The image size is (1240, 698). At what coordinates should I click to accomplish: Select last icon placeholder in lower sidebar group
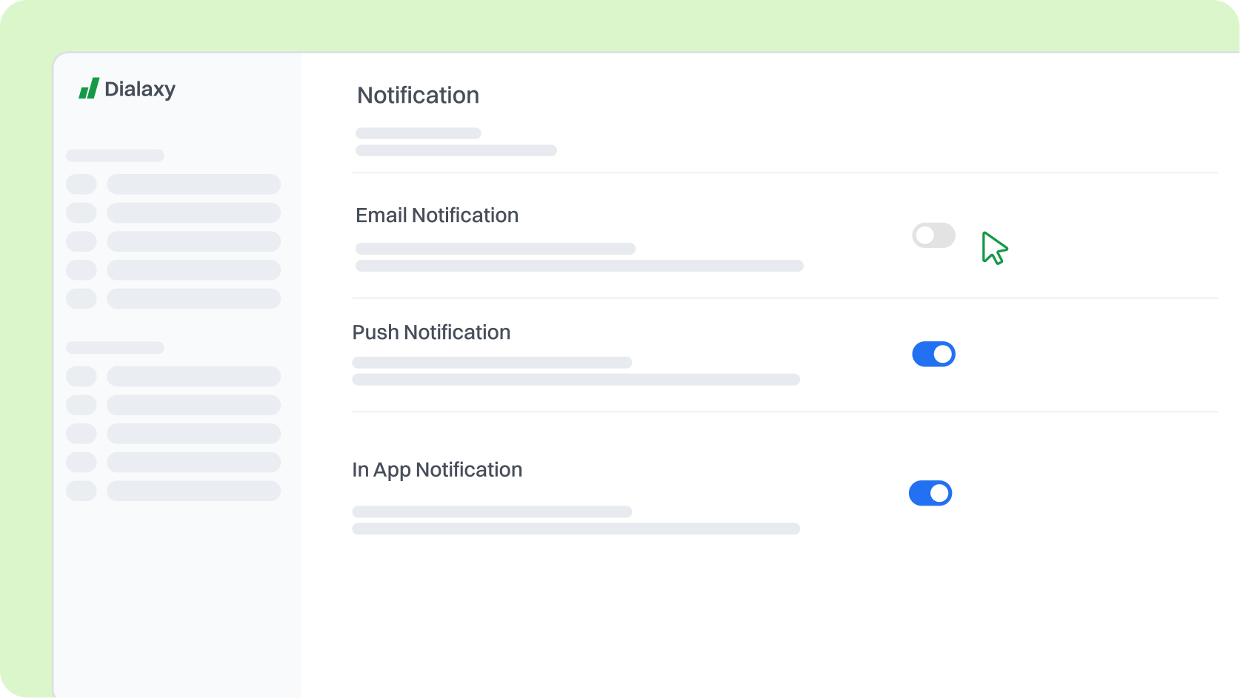click(x=81, y=491)
